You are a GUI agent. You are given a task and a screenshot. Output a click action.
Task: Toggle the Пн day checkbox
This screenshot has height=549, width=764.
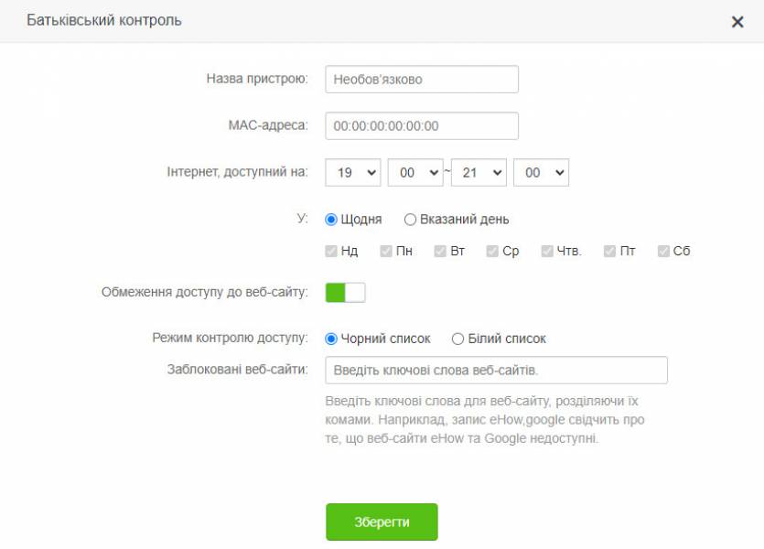pyautogui.click(x=386, y=251)
